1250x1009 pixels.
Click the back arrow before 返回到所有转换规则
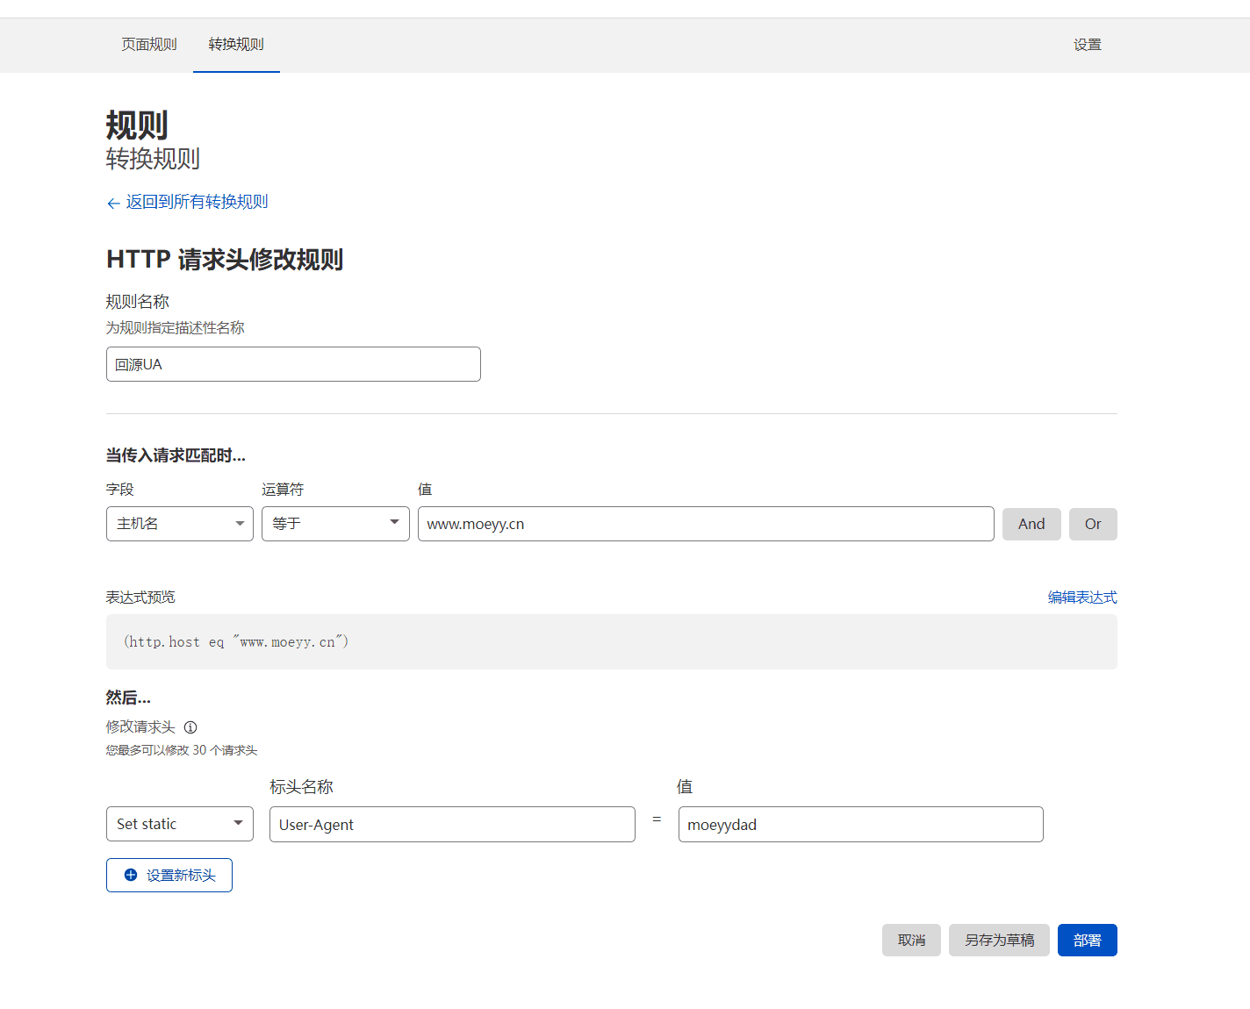coord(113,204)
